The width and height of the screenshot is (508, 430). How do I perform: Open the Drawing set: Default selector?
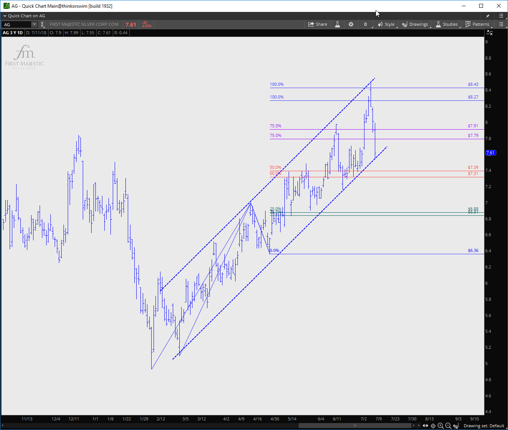[x=484, y=426]
